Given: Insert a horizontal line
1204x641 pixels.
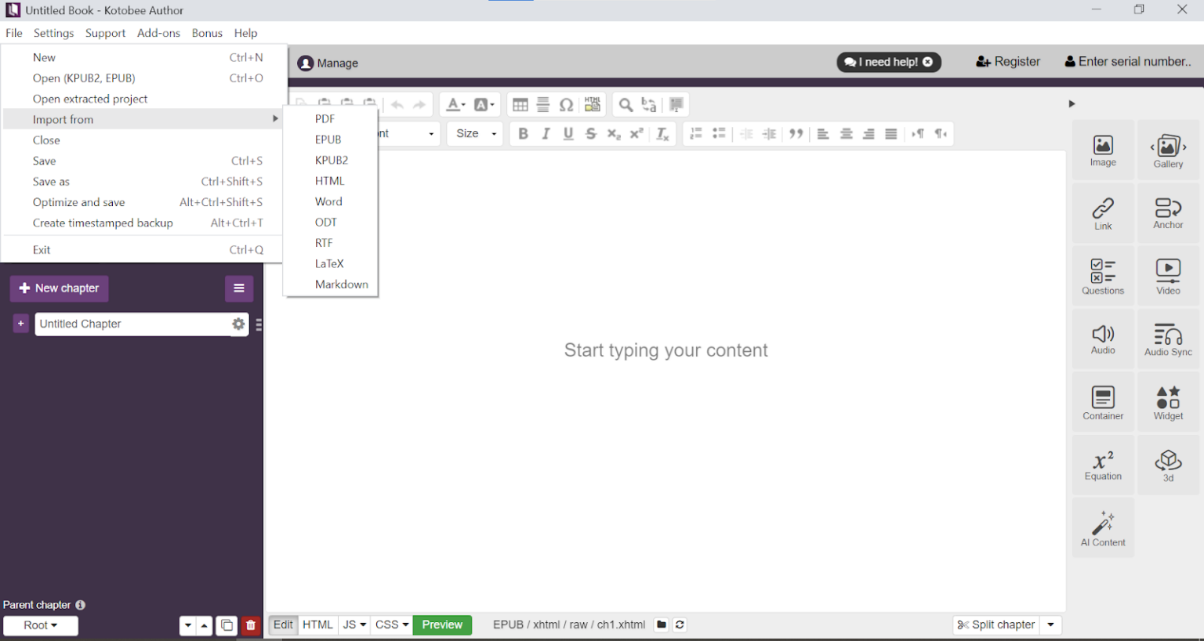Looking at the screenshot, I should click(542, 105).
